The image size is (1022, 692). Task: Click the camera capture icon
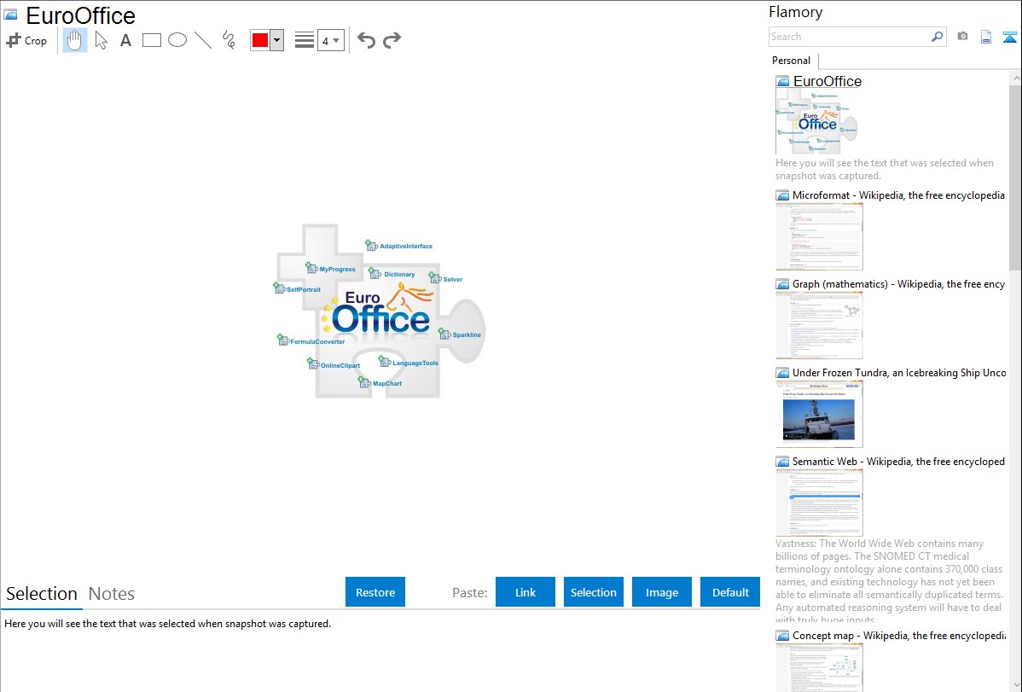[x=962, y=37]
